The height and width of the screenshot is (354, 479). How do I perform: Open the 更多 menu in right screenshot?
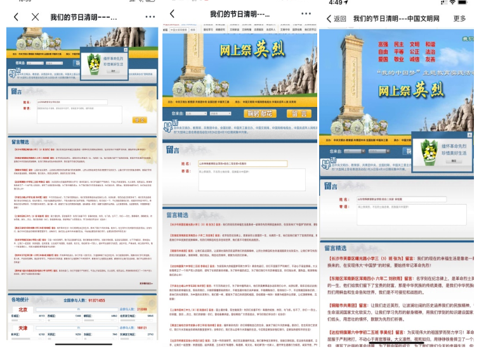459,18
